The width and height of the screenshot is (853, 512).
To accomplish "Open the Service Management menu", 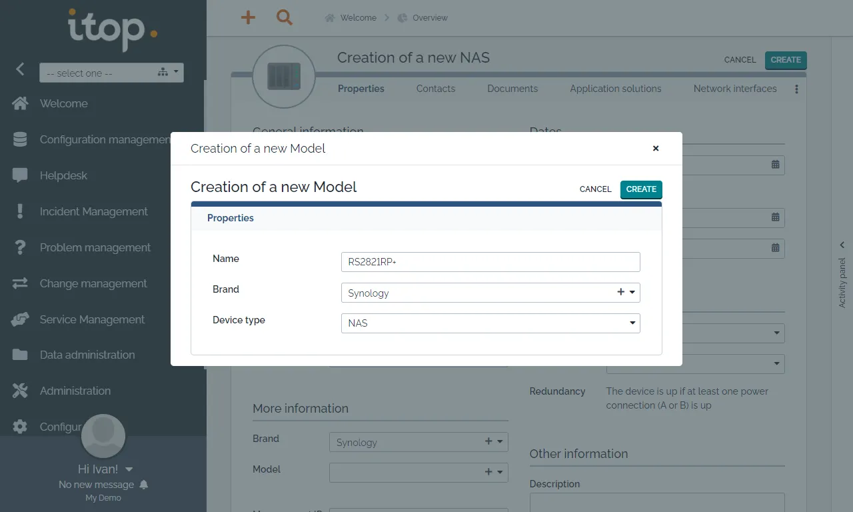I will pyautogui.click(x=92, y=319).
